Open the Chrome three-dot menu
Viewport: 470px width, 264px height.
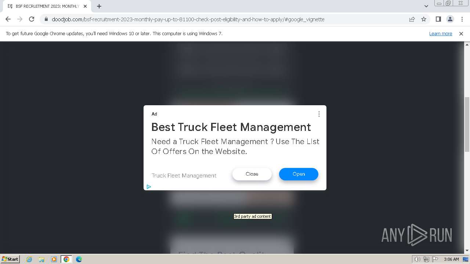click(462, 19)
